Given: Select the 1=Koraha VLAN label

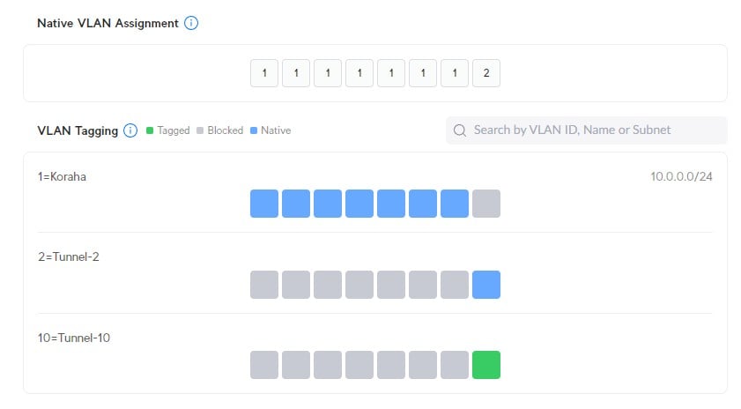Looking at the screenshot, I should pos(62,177).
